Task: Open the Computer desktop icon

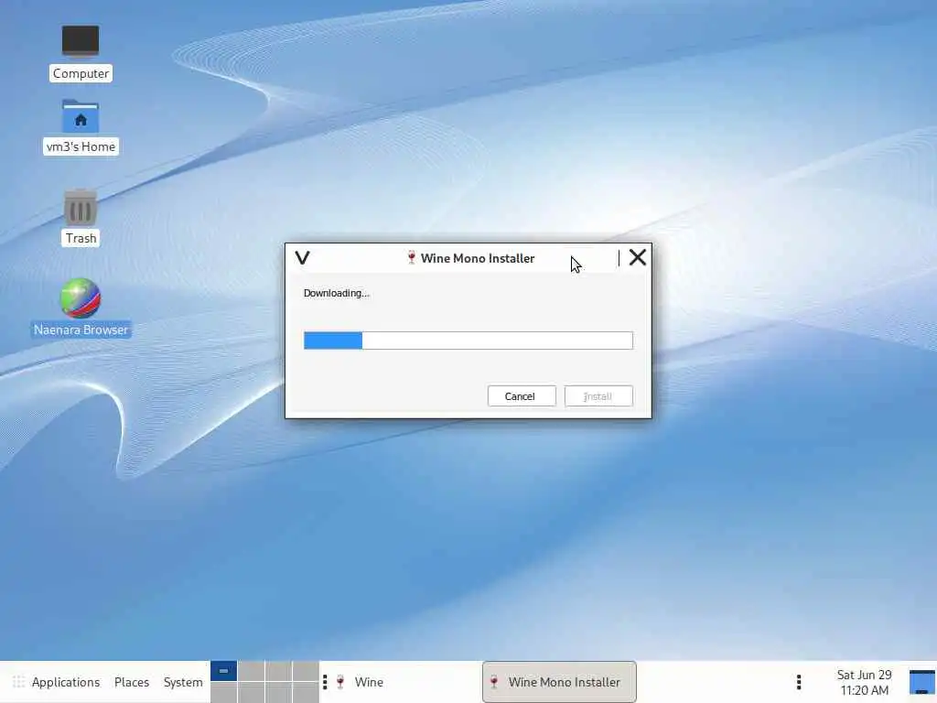Action: click(x=81, y=52)
